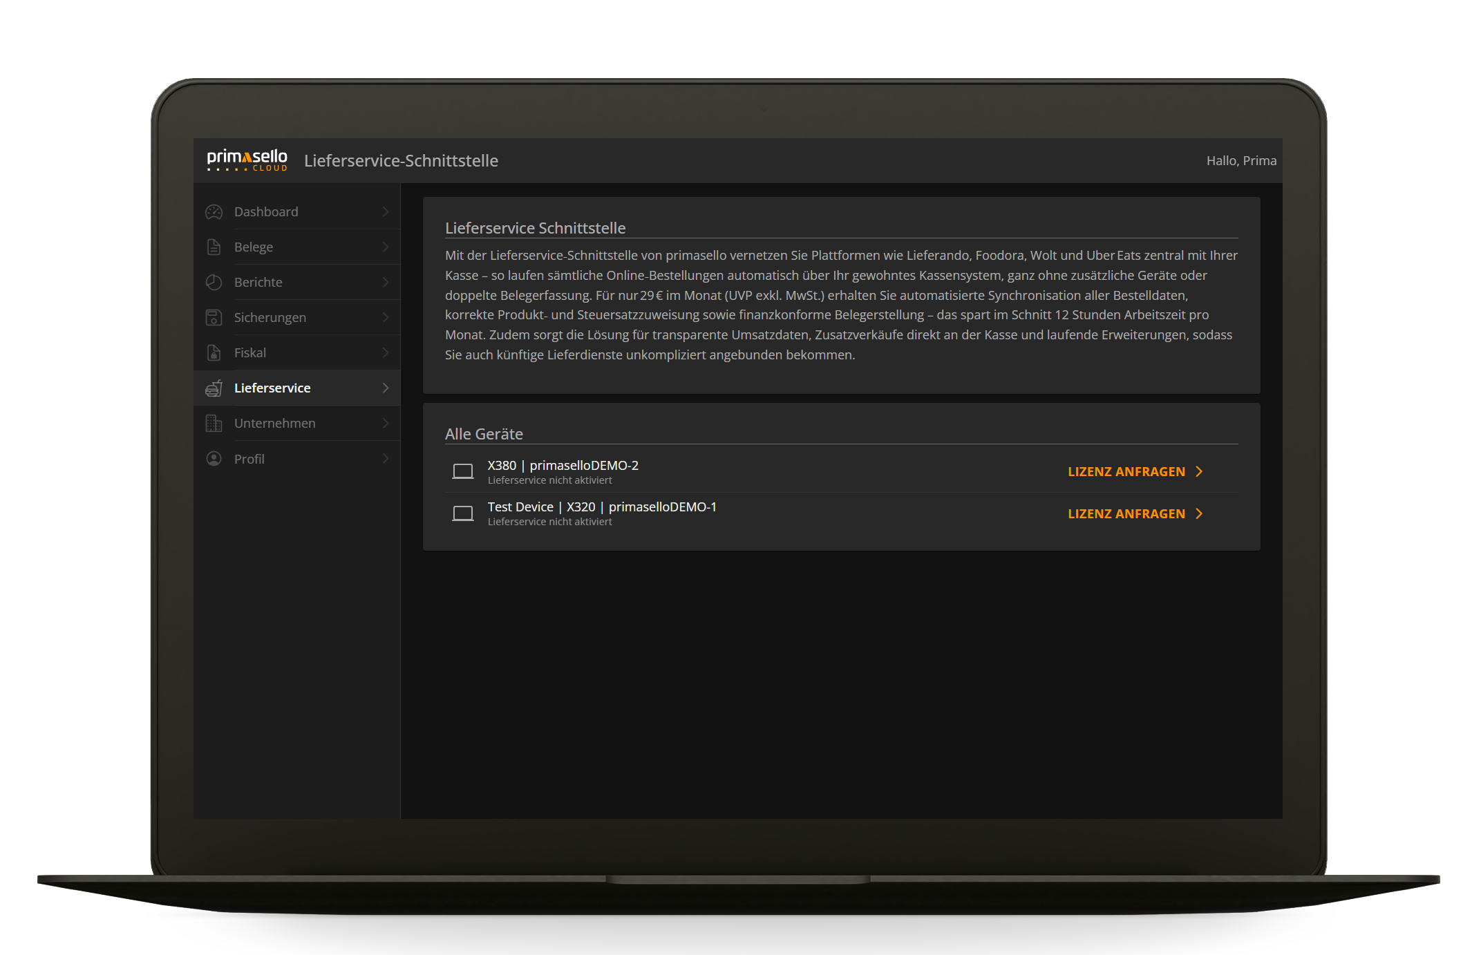Tick the Test Device X320 checkbox
This screenshot has height=955, width=1481.
point(463,513)
